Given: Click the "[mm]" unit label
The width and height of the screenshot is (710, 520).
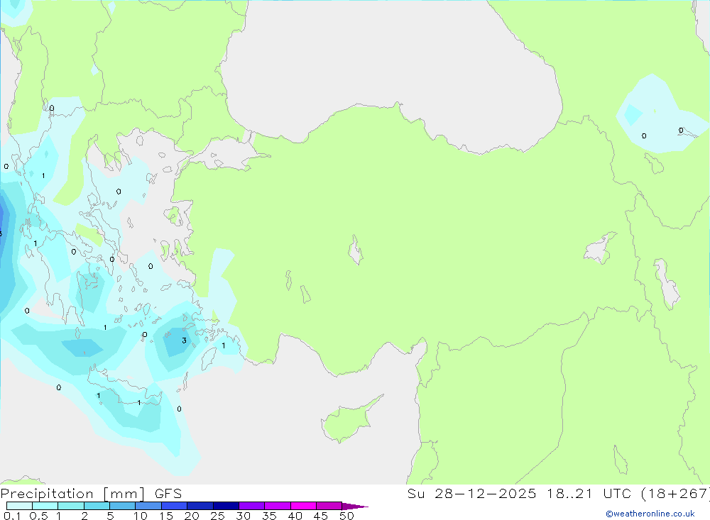Looking at the screenshot, I should click(124, 494).
